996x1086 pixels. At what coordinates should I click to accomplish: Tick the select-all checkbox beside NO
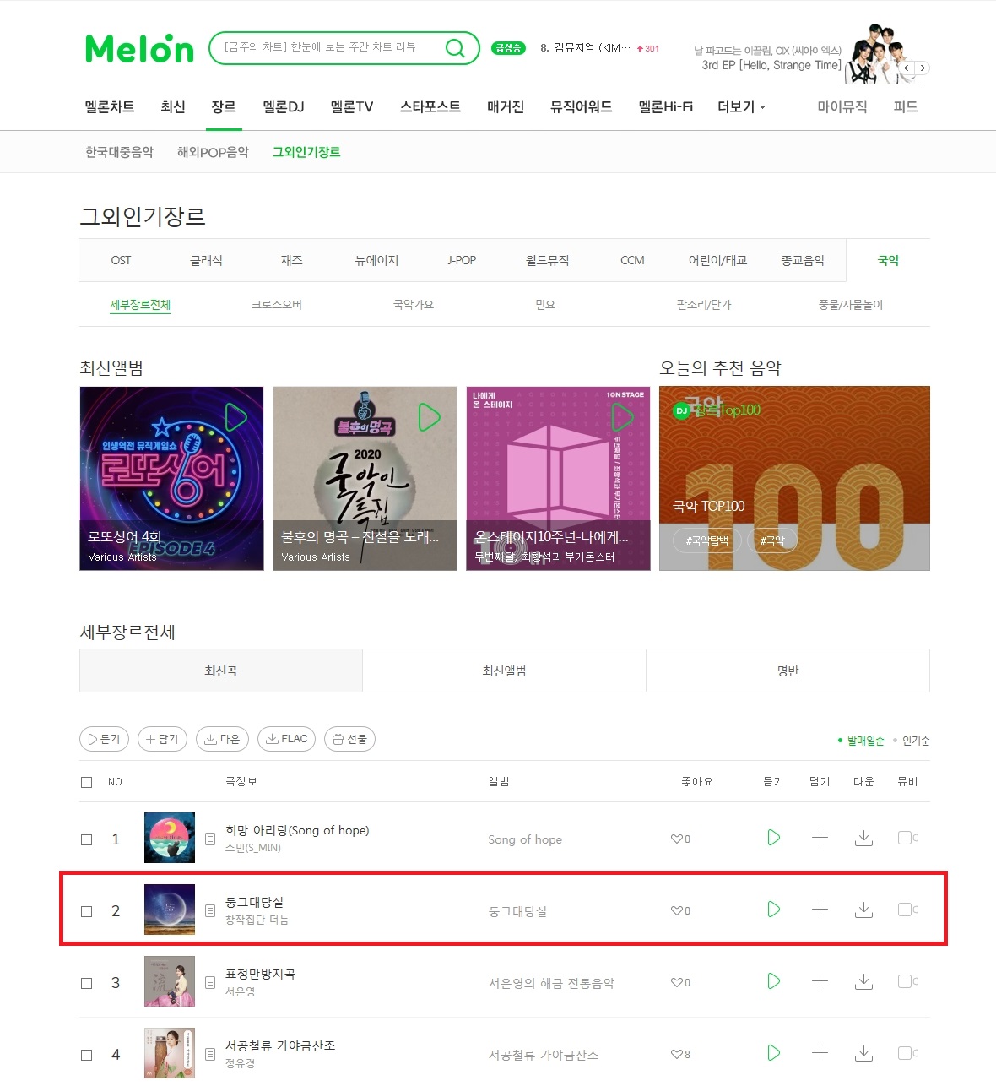click(x=86, y=782)
